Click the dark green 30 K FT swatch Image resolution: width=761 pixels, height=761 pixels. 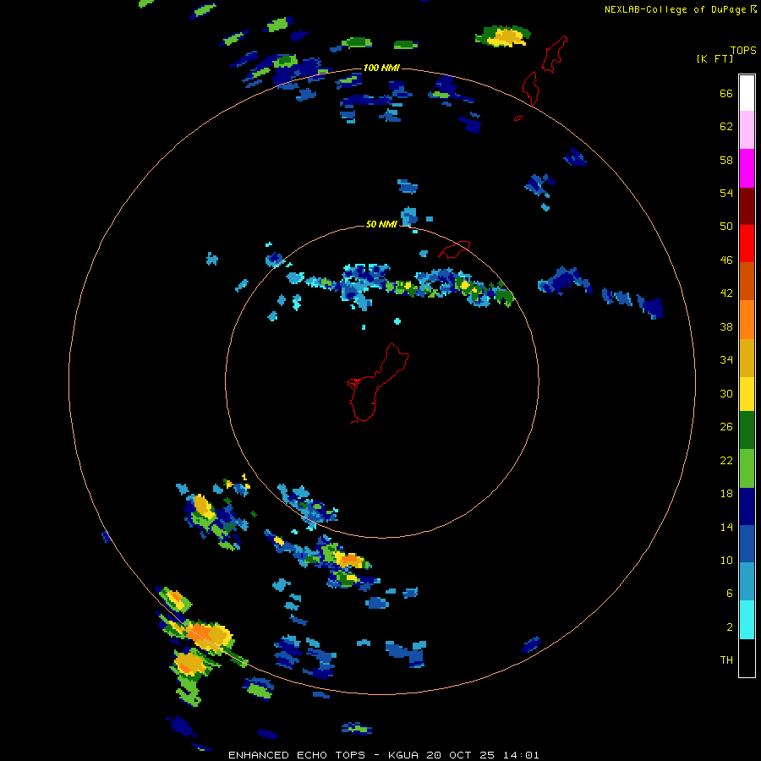point(747,430)
